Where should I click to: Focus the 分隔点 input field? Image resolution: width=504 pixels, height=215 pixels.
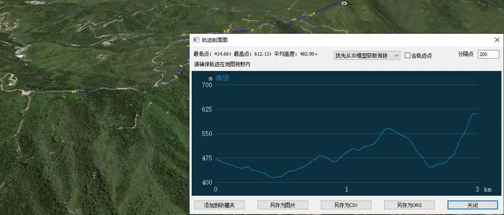[488, 55]
